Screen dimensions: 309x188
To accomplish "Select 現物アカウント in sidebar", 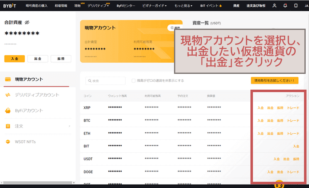I will tap(29, 79).
